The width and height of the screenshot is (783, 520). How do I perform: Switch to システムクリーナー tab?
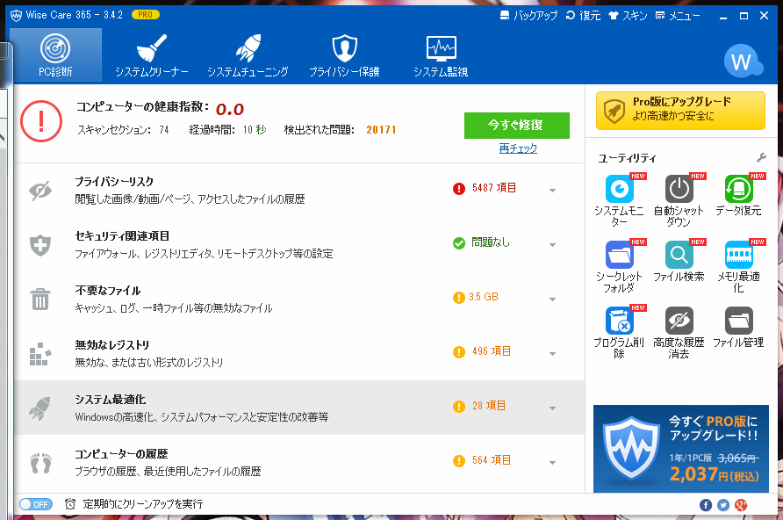tap(152, 55)
